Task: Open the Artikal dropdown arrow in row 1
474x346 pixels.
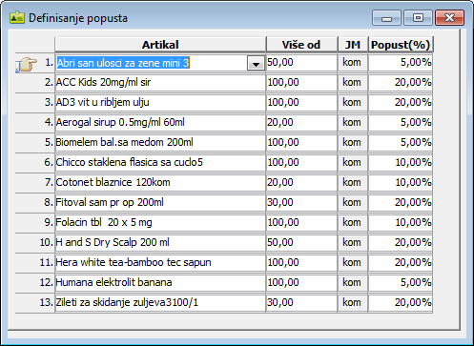Action: [256, 64]
